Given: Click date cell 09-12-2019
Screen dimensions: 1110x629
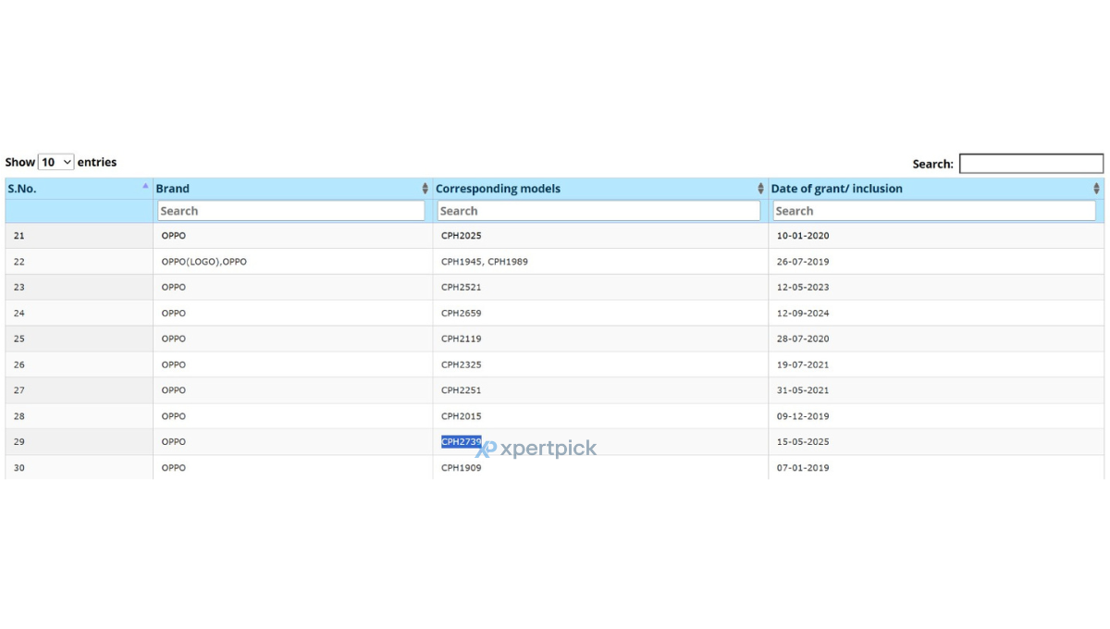Looking at the screenshot, I should [936, 416].
